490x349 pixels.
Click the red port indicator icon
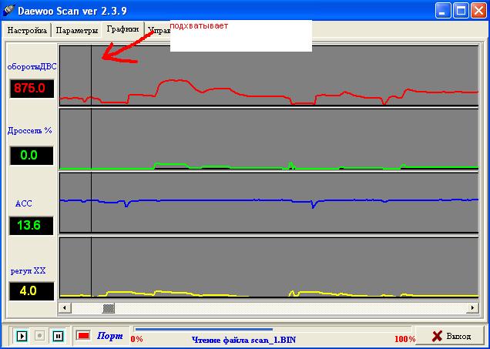(x=83, y=336)
